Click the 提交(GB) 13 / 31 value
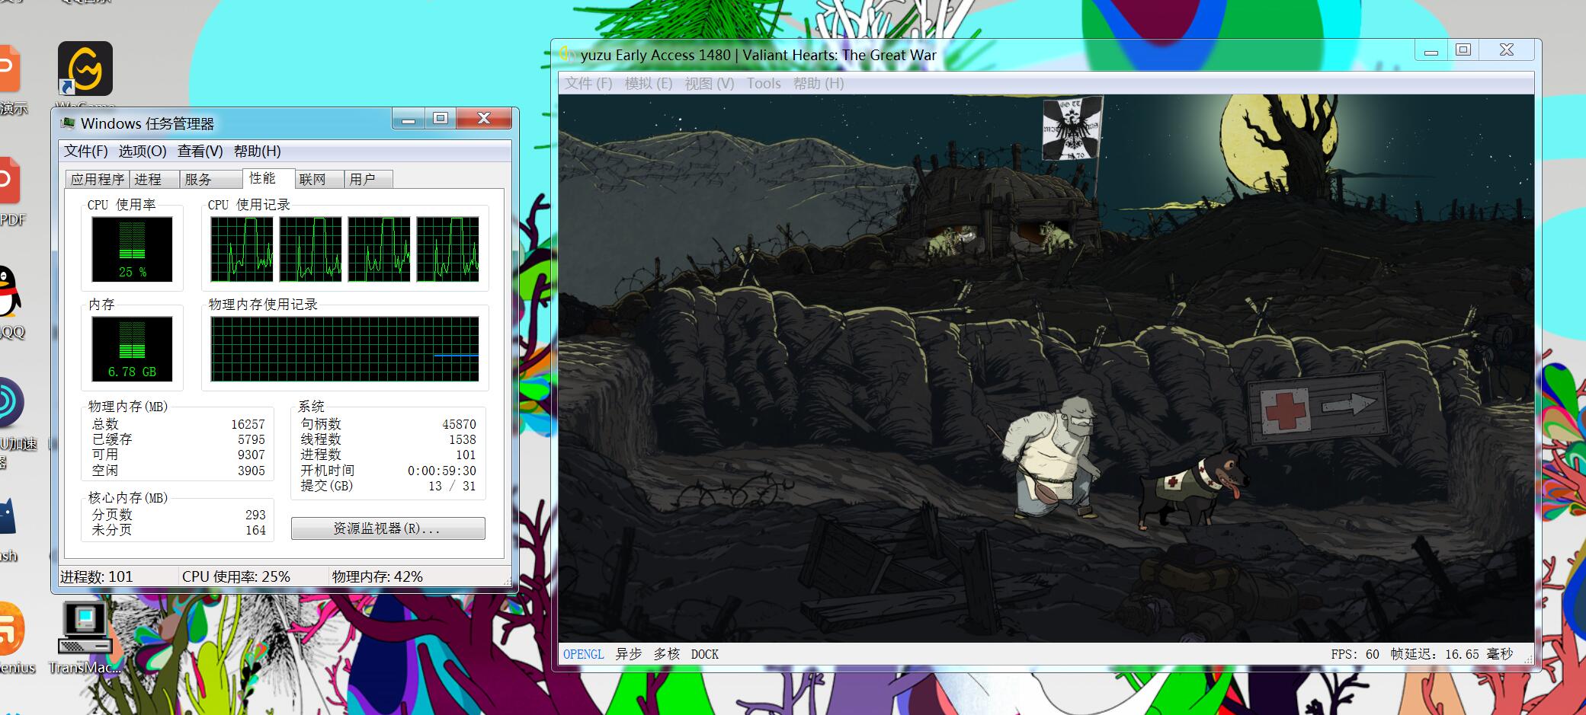1586x715 pixels. (452, 486)
